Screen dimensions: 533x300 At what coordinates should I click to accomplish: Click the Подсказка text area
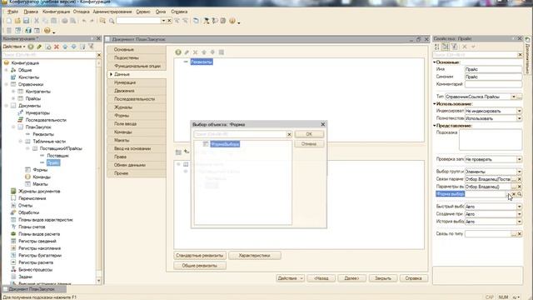(491, 140)
